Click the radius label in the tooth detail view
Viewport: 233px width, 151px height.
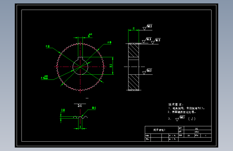pos(94,108)
